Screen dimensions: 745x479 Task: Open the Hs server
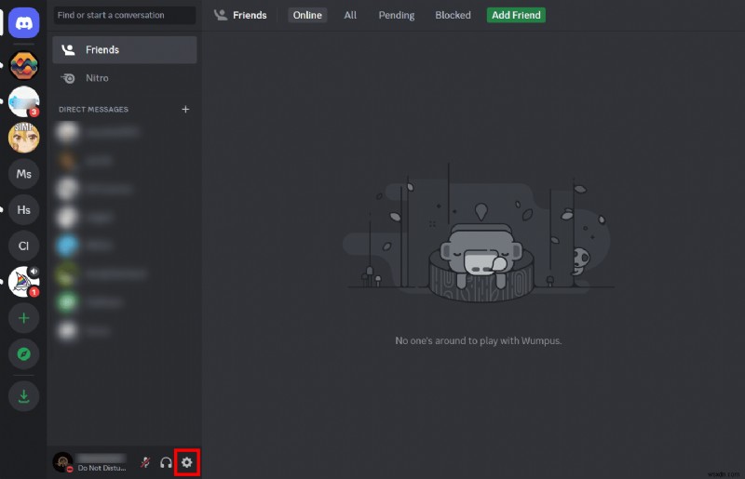tap(24, 210)
